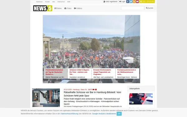Click the Jobangebote panel heading
The height and width of the screenshot is (117, 187).
[134, 89]
